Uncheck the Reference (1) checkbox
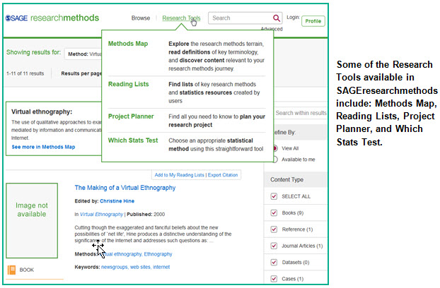Viewport: 440px width, 288px height. (274, 229)
